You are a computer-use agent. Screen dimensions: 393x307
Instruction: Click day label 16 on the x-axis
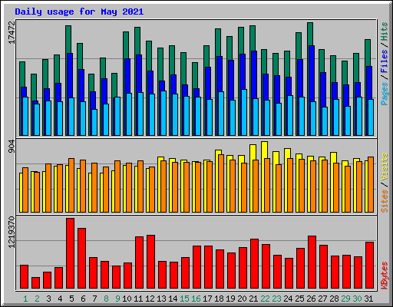click(x=196, y=299)
